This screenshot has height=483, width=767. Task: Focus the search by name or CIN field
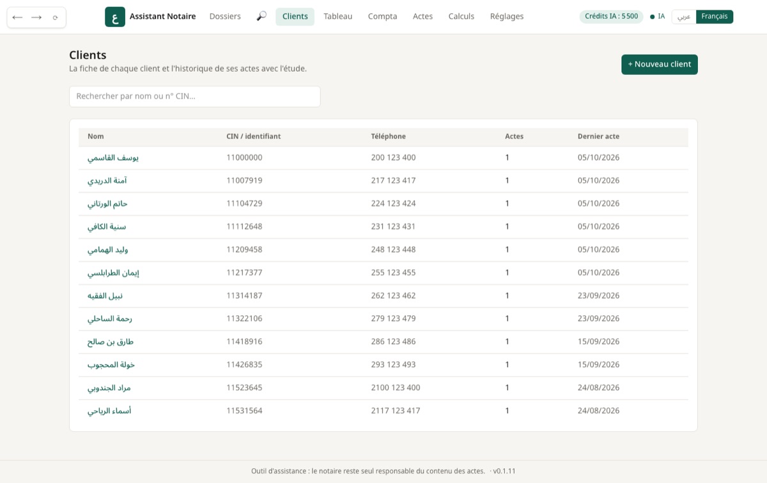pyautogui.click(x=195, y=97)
